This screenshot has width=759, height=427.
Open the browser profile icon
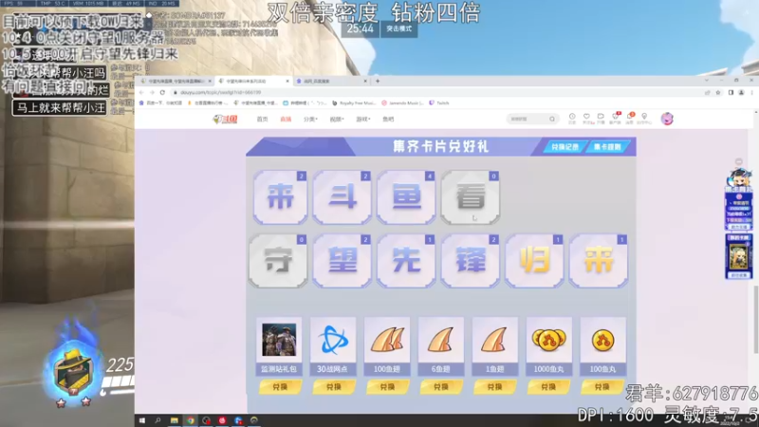point(741,92)
